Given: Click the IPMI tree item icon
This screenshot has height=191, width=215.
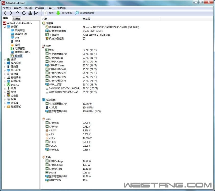Looking at the screenshot, I should click(x=12, y=41).
